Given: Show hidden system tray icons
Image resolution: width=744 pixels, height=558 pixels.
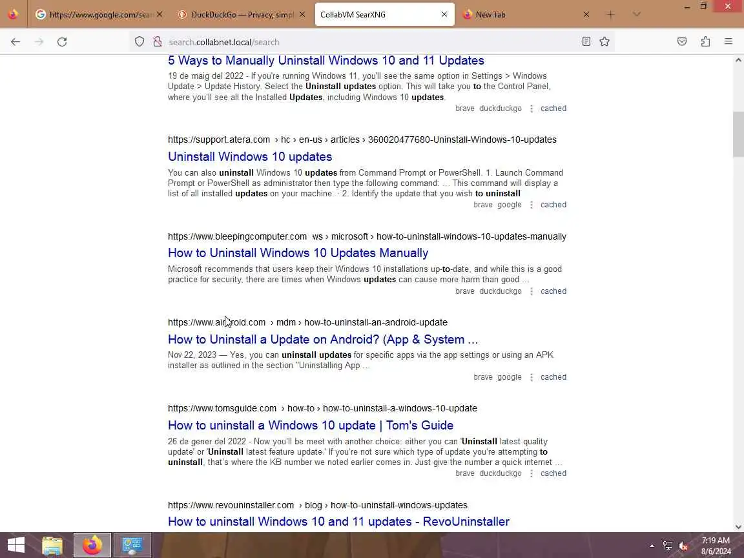Looking at the screenshot, I should pyautogui.click(x=652, y=546).
